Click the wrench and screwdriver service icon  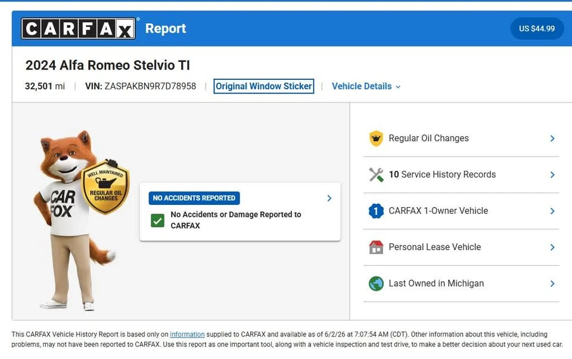[x=376, y=174]
